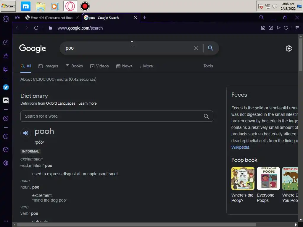Open sidebar Settings gear icon
This screenshot has height=227, width=303.
[6, 163]
